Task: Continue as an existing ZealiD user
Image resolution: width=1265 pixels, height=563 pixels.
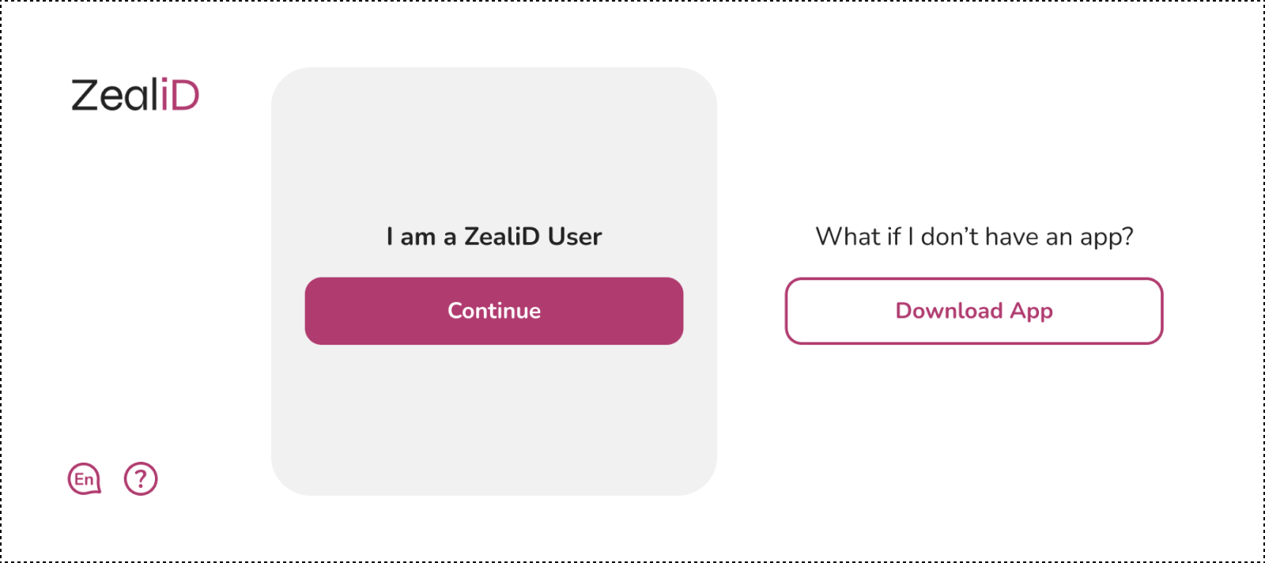Action: (x=494, y=311)
